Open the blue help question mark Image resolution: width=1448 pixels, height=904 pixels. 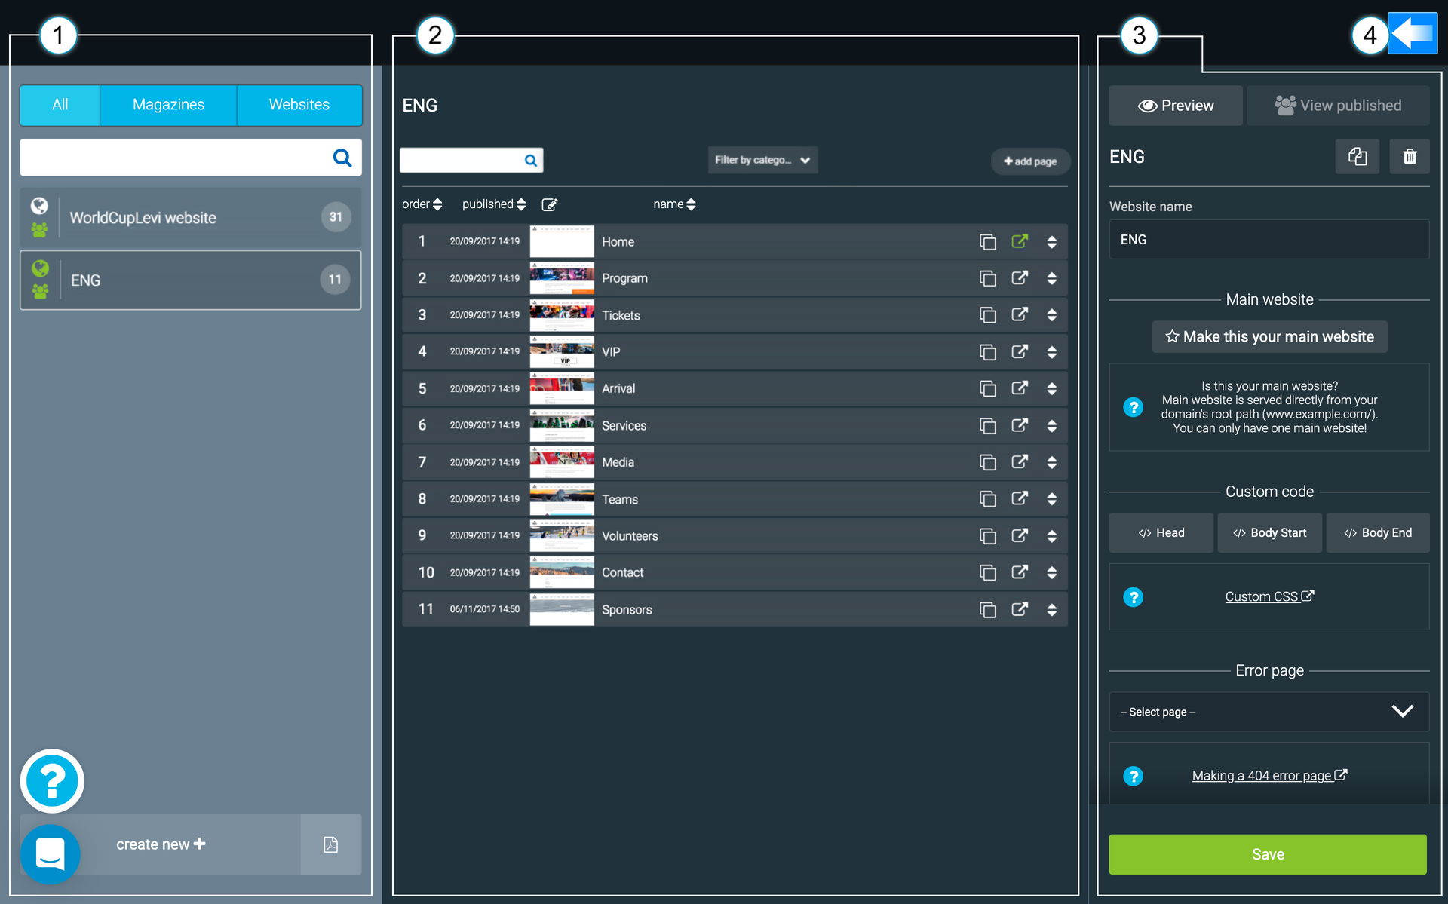(x=51, y=781)
